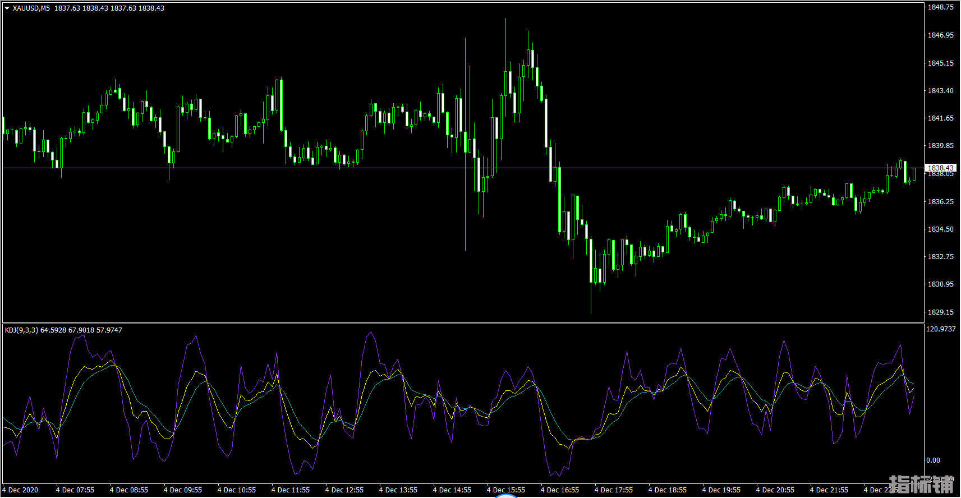
Task: Click the 4 Dec 16:55 time label
Action: 559,490
